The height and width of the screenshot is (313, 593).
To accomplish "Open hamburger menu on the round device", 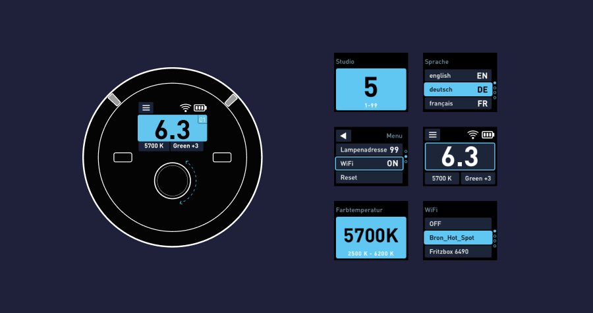I will click(146, 107).
